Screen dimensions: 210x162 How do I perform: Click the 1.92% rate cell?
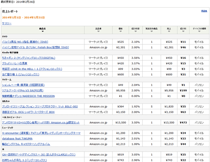pyautogui.click(x=136, y=107)
